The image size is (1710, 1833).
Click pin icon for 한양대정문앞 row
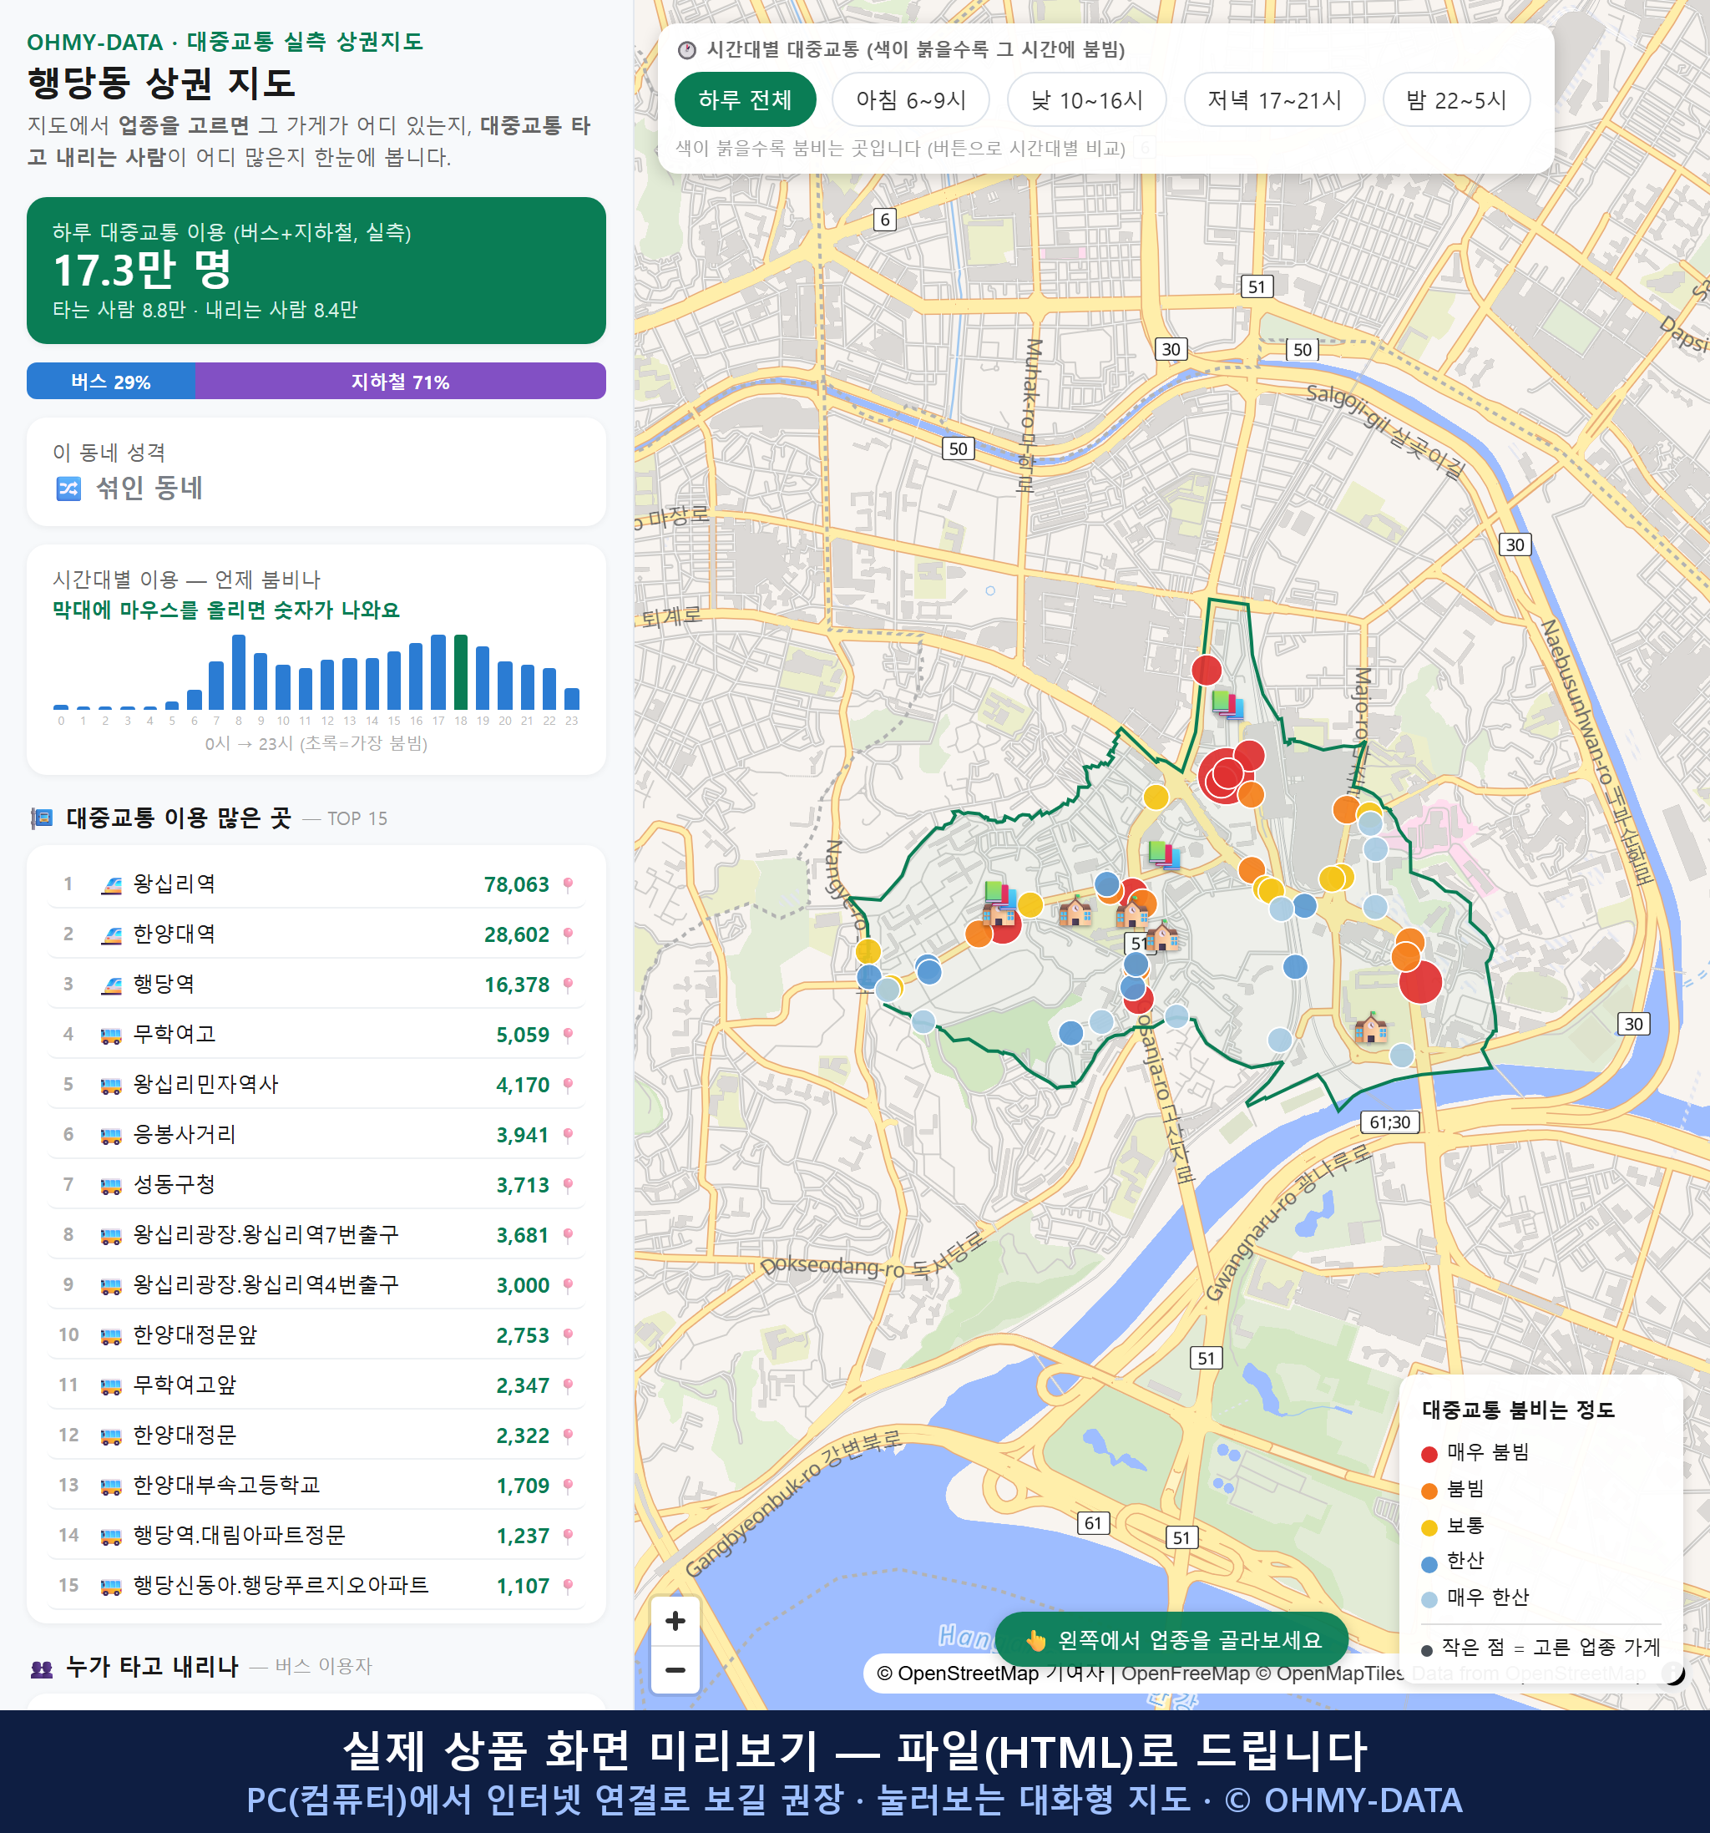coord(568,1336)
